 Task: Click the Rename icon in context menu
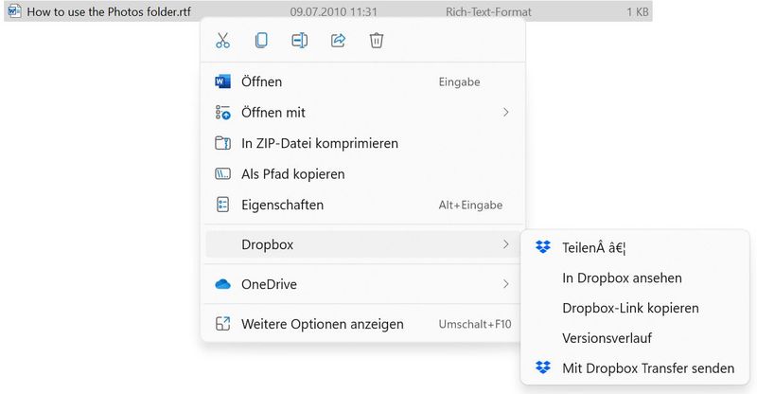click(x=300, y=41)
